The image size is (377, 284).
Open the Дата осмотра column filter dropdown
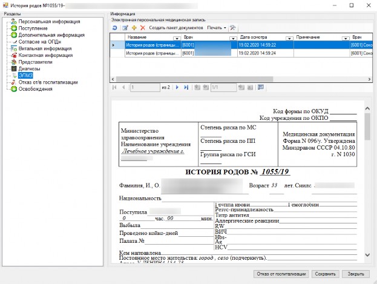[x=289, y=38]
